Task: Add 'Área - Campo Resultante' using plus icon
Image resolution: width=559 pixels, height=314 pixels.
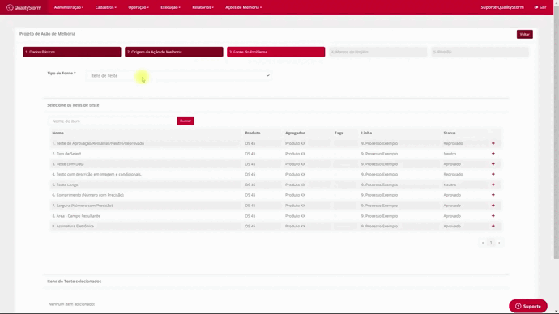Action: (x=493, y=216)
